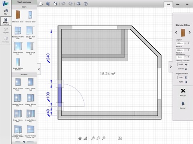Viewport: 193px width, 144px height.
Task: Click the globe toolbar icon
Action: tap(78, 4)
